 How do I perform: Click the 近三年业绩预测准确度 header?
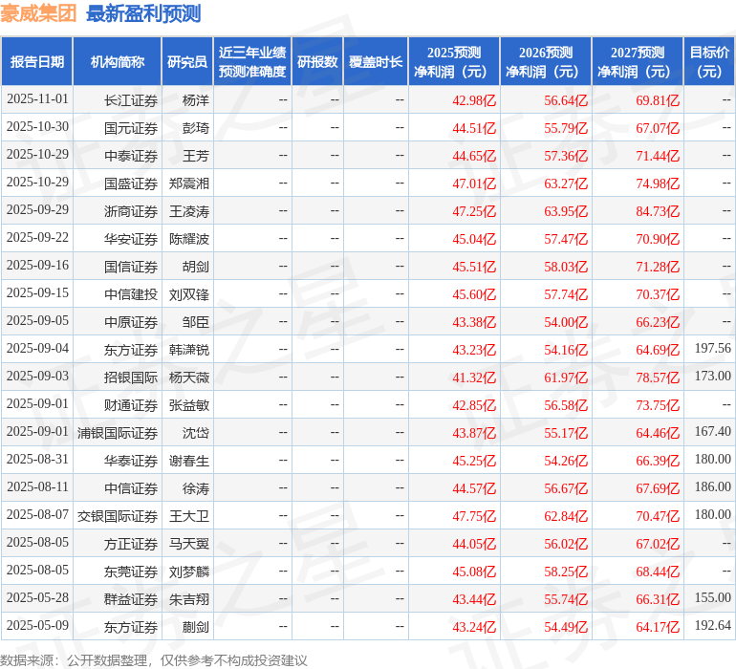coord(252,62)
